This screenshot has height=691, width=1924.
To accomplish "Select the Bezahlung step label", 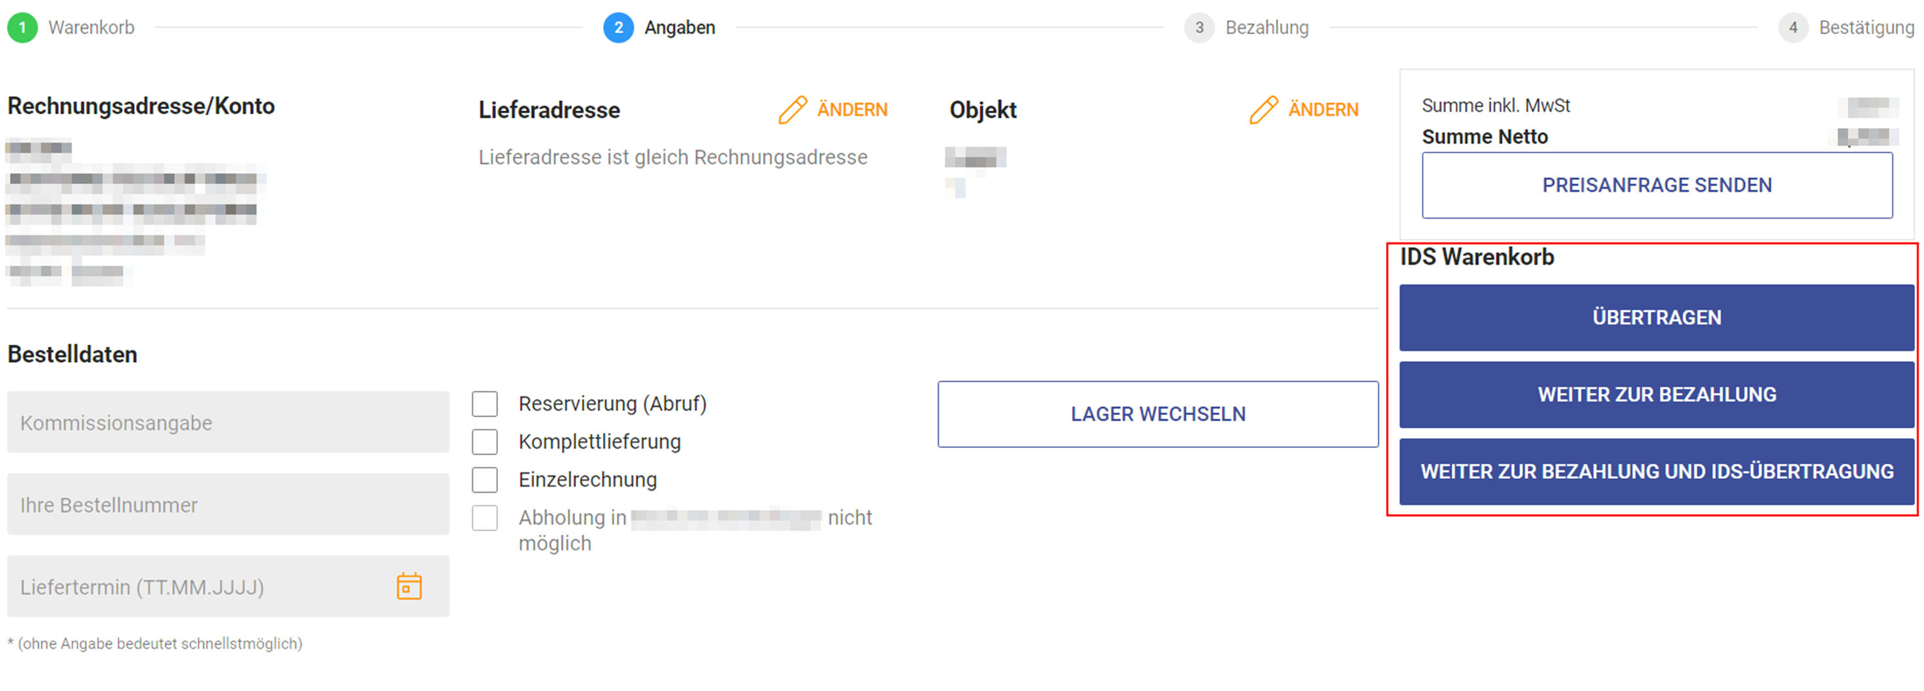I will [x=1266, y=28].
